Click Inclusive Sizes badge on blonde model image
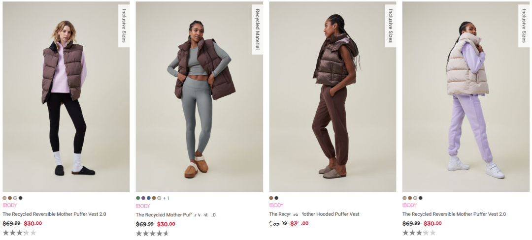Image resolution: width=532 pixels, height=240 pixels. (x=124, y=26)
